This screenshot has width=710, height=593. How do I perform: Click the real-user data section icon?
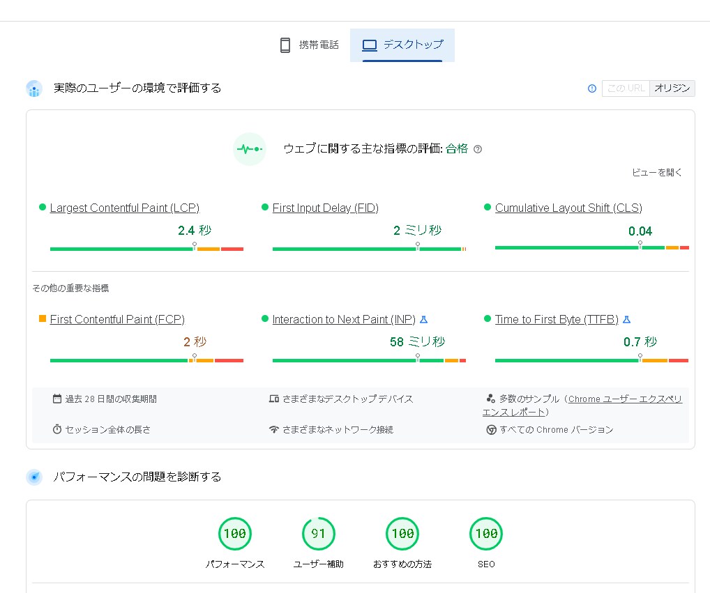point(34,88)
